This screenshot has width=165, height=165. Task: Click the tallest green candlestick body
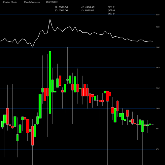point(50,82)
